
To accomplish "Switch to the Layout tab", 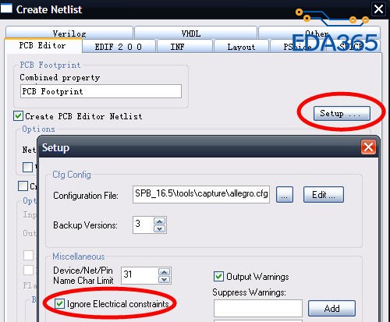I will pos(241,47).
